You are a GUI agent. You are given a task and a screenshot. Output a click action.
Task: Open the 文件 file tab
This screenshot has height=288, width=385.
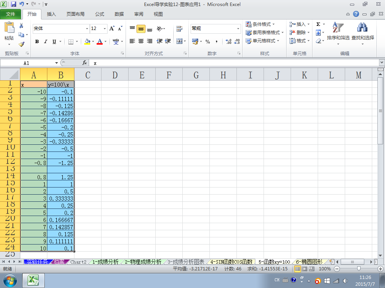(x=11, y=14)
